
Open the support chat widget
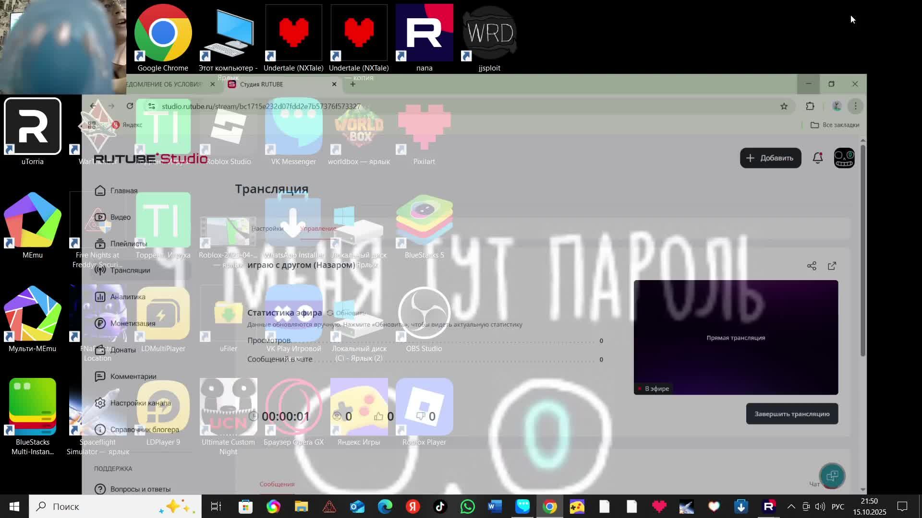pyautogui.click(x=832, y=476)
